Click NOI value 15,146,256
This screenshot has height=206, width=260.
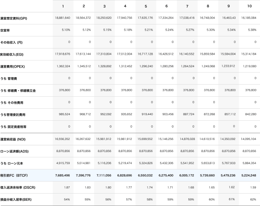(166, 139)
